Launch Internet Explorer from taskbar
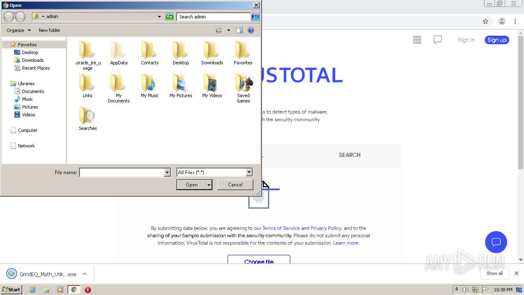Image resolution: width=524 pixels, height=295 pixels. (x=32, y=290)
